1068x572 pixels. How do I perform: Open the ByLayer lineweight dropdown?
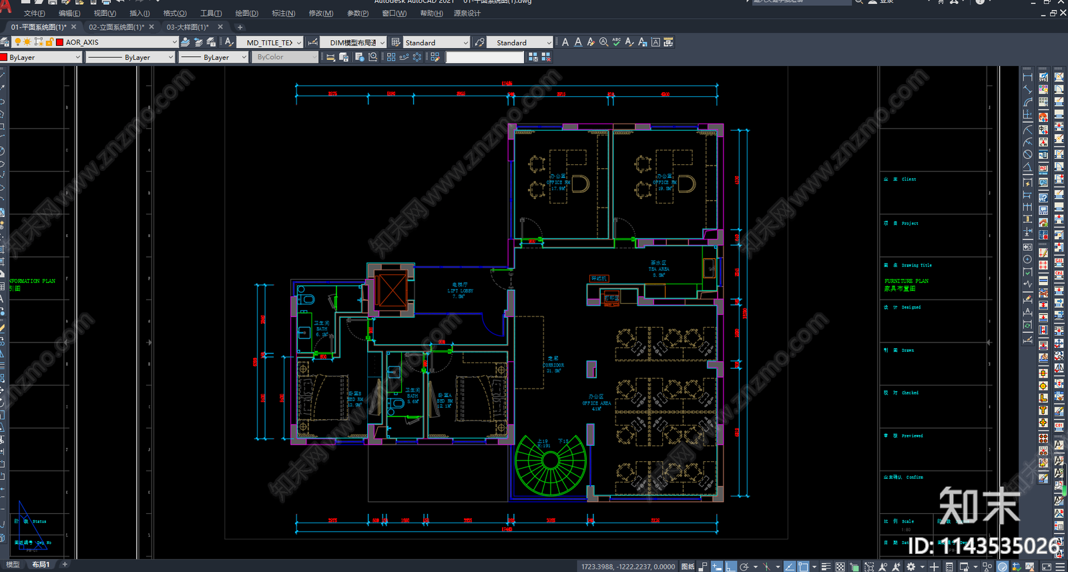tap(244, 57)
